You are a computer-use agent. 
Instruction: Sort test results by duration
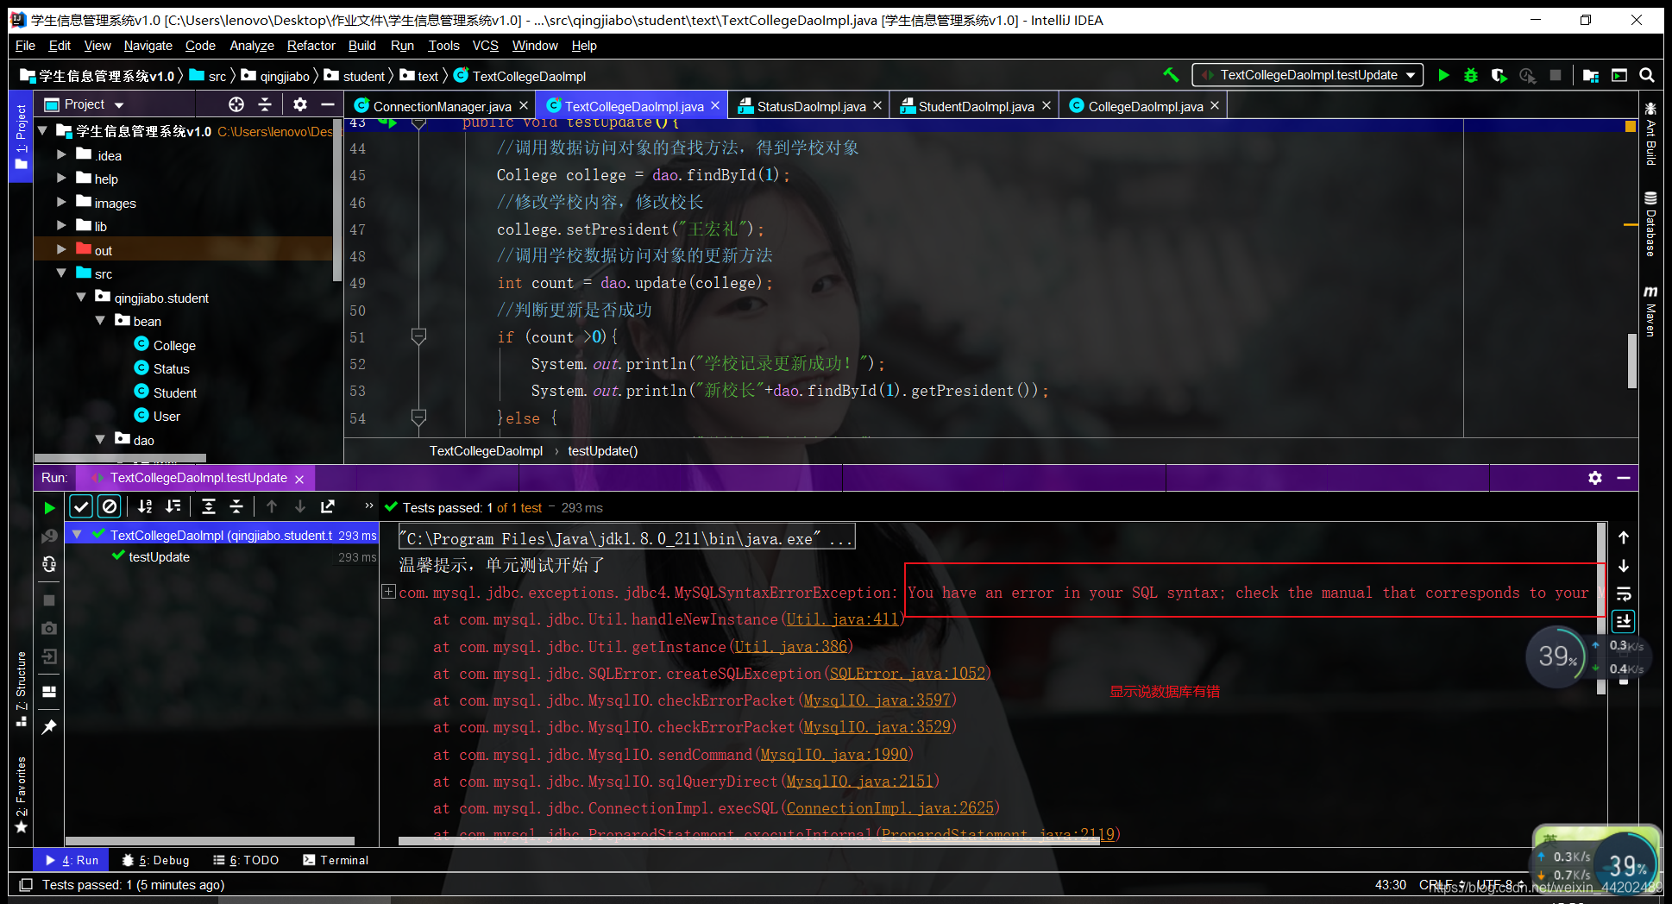point(173,506)
